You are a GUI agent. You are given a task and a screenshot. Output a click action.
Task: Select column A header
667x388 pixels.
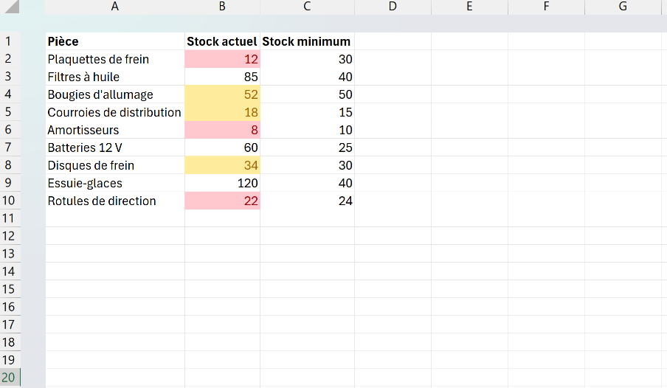[115, 7]
